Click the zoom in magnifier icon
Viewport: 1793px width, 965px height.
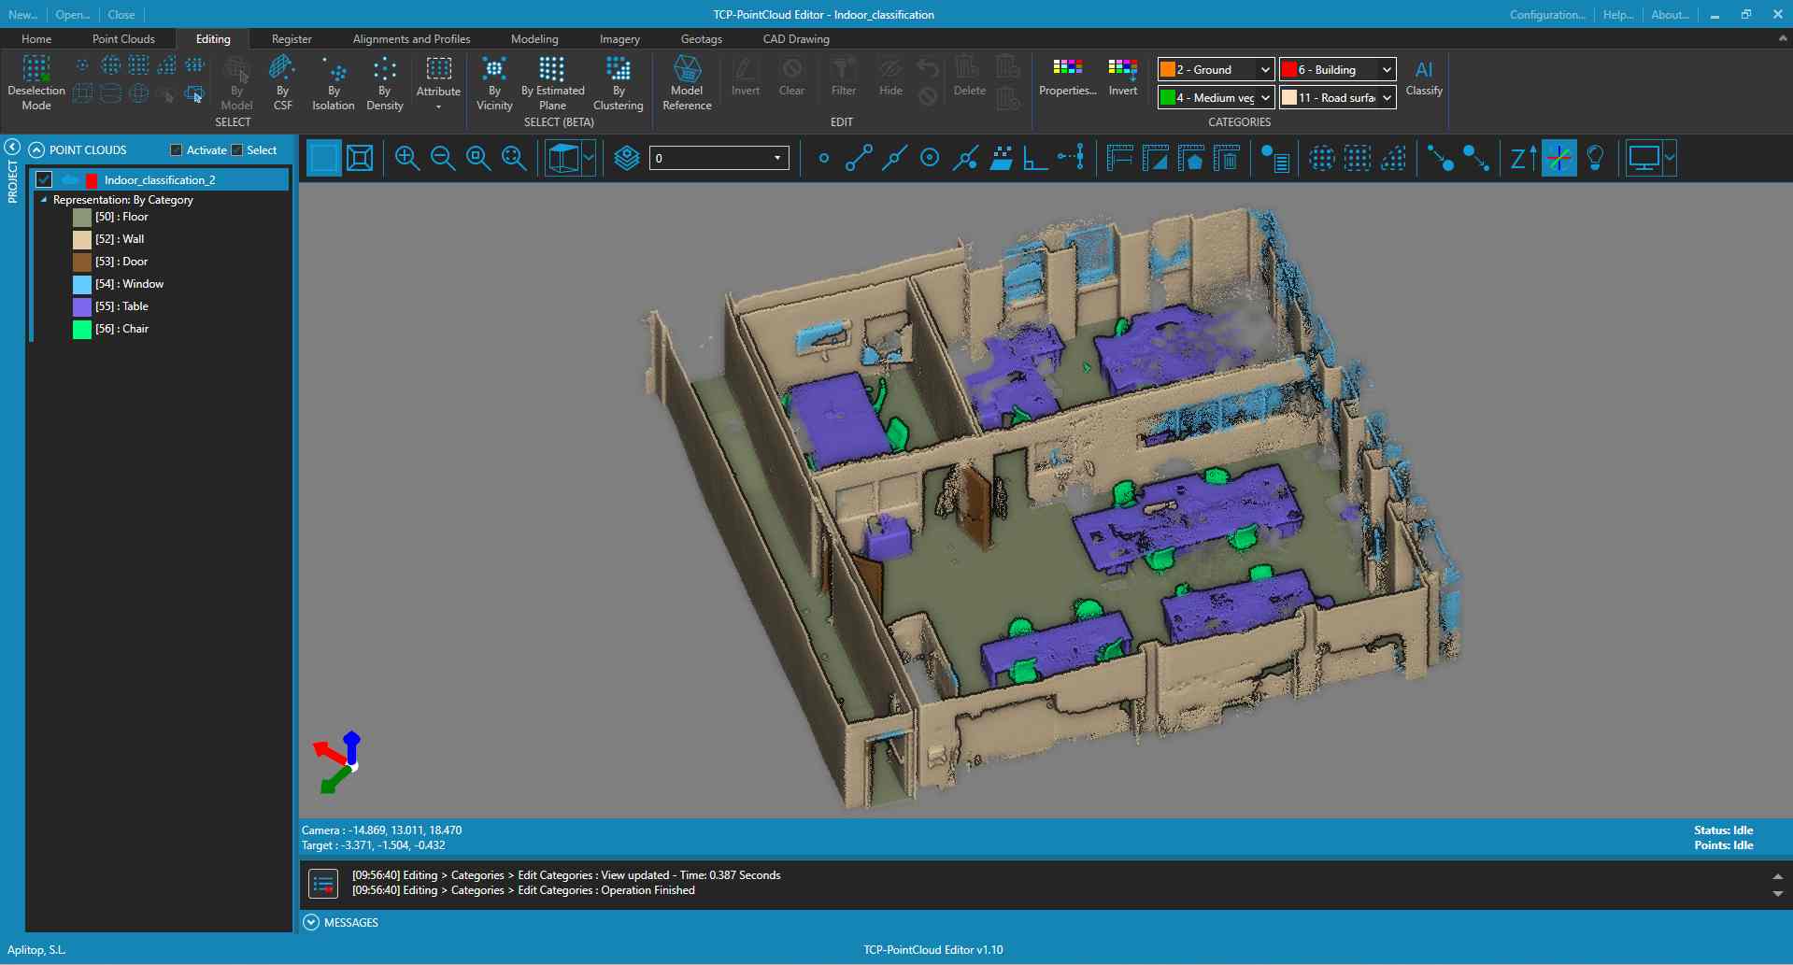pos(406,158)
